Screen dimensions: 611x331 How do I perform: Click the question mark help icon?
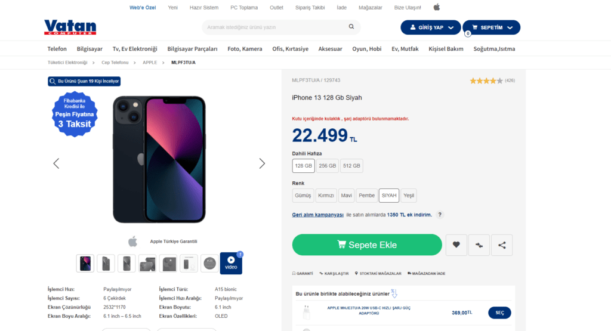[x=440, y=215]
